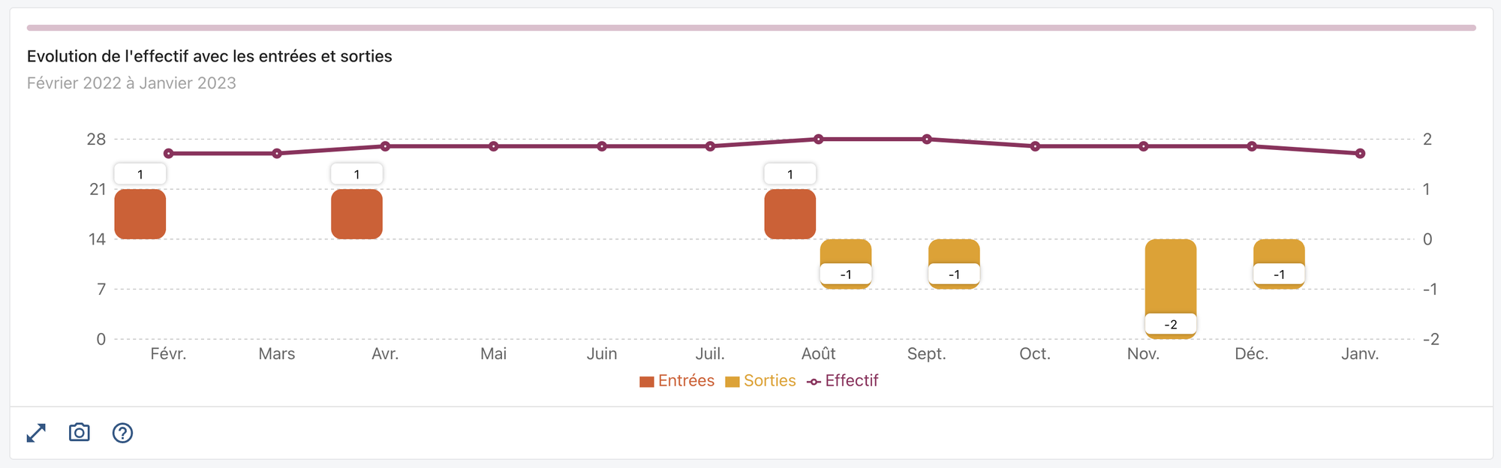Screen dimensions: 1501x468
Task: Click the Effectif line marker icon
Action: click(x=814, y=381)
